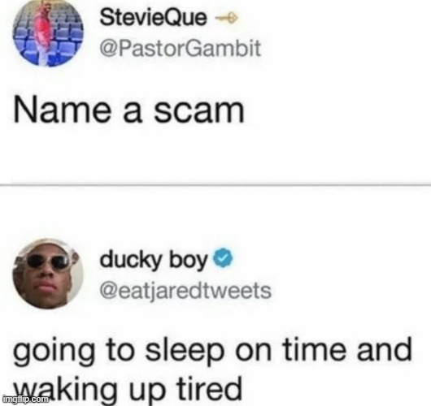Screen dimensions: 431x406
Task: Click the word "Name" in the first tweet
Action: [62, 110]
